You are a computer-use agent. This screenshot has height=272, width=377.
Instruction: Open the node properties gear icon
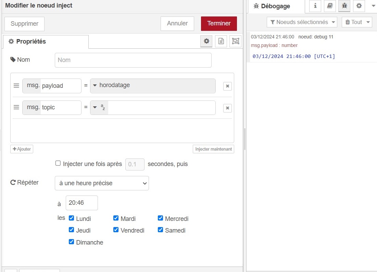tap(206, 41)
